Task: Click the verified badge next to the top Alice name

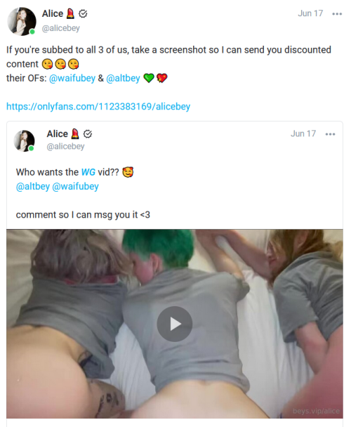Action: [83, 13]
